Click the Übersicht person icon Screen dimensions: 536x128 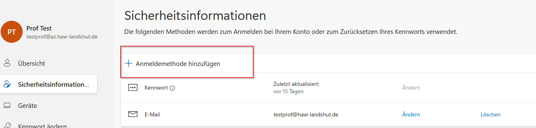(7, 63)
